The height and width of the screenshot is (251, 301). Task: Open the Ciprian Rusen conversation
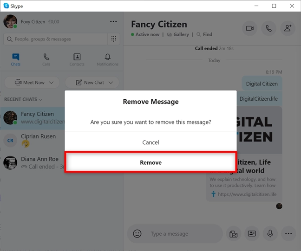coord(33,140)
